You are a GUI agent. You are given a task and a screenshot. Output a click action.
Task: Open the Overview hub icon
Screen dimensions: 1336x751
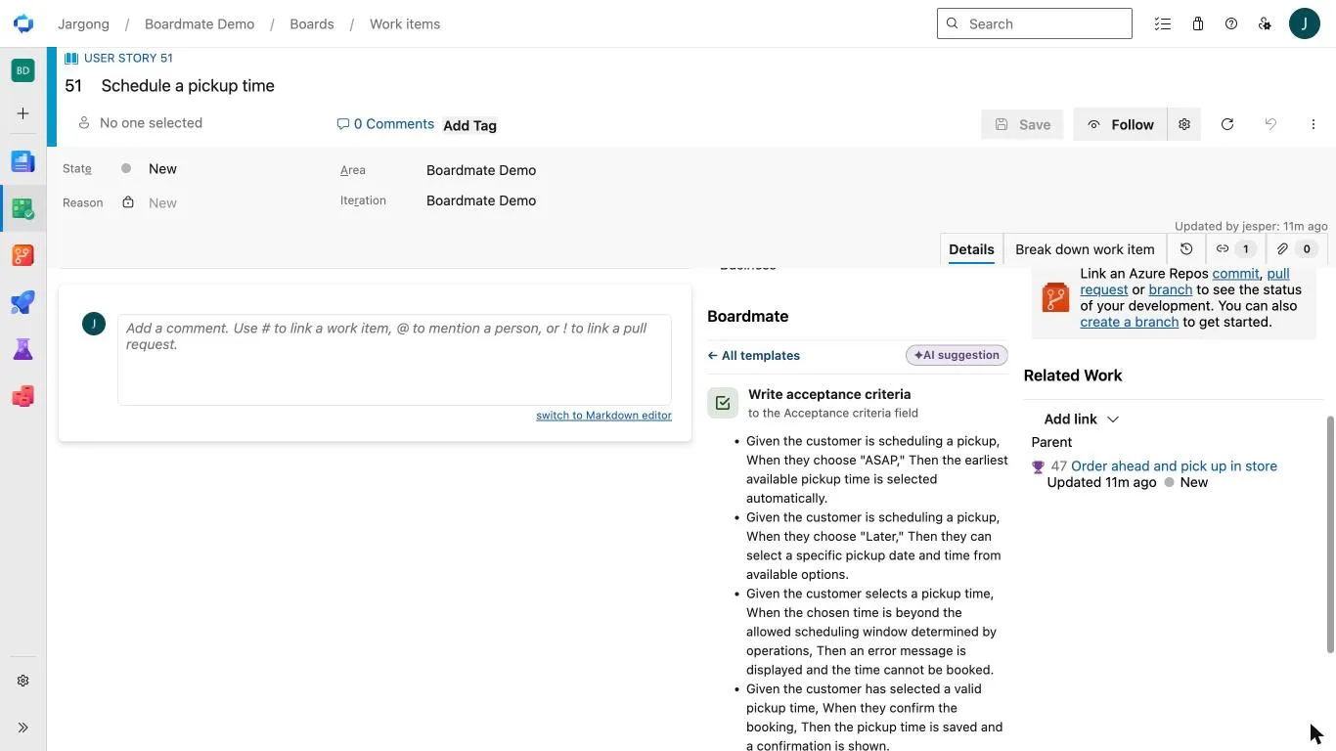point(22,161)
